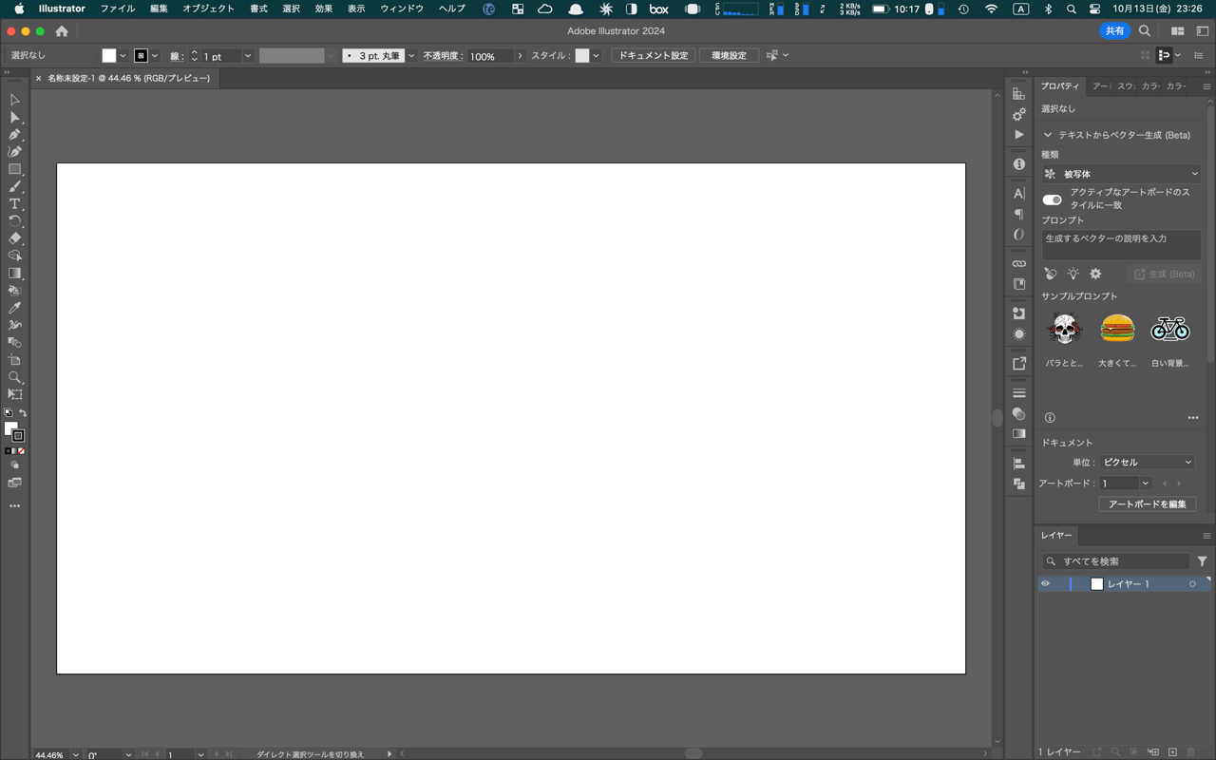Select the Gradient tool

pos(14,273)
